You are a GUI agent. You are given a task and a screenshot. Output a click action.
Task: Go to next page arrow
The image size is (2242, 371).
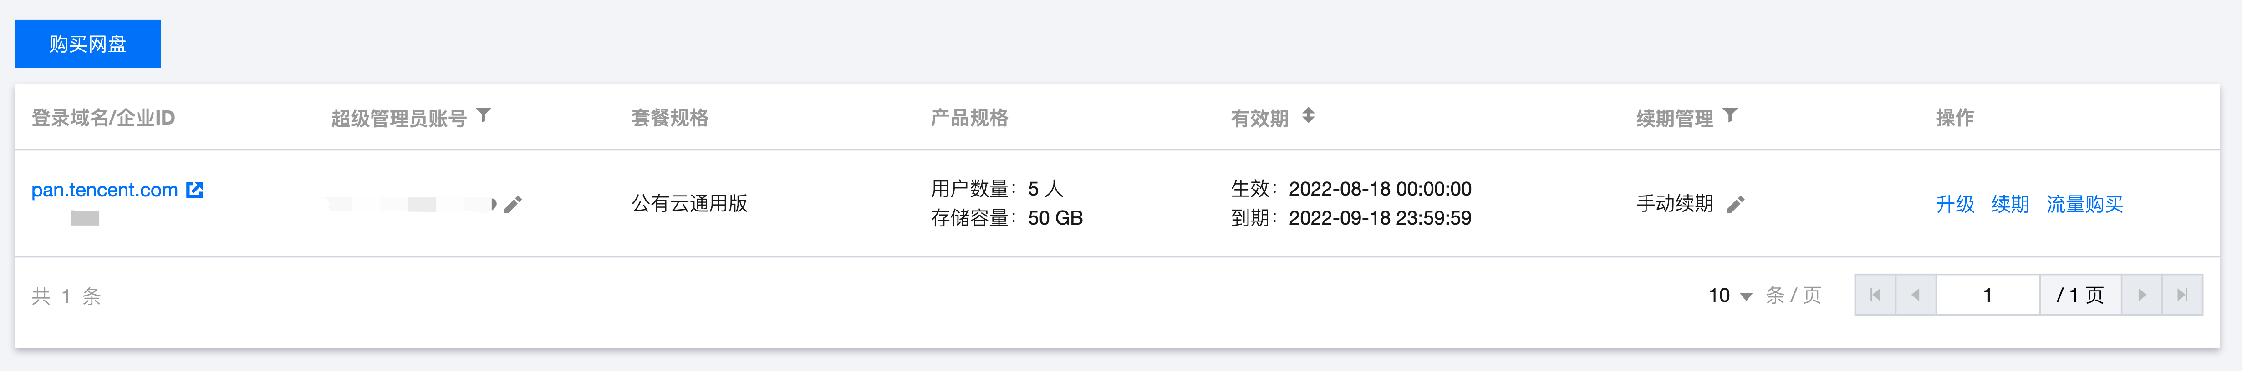(x=2142, y=296)
